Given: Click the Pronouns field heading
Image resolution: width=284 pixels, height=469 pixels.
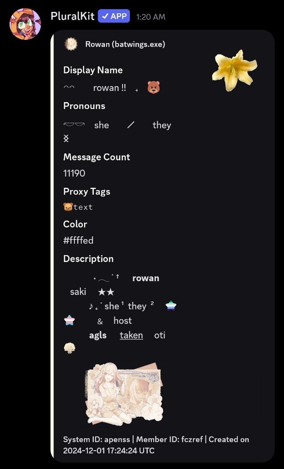Looking at the screenshot, I should point(84,106).
